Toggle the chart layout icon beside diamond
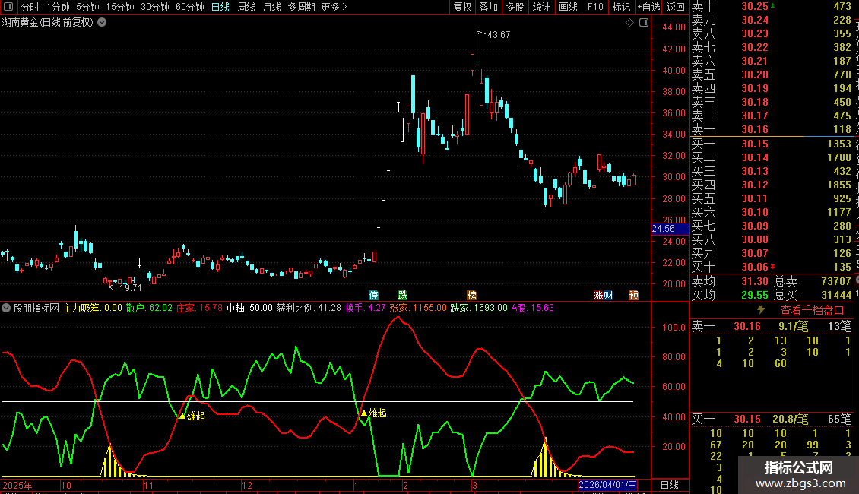Screen dimensions: 859x494 click(644, 23)
